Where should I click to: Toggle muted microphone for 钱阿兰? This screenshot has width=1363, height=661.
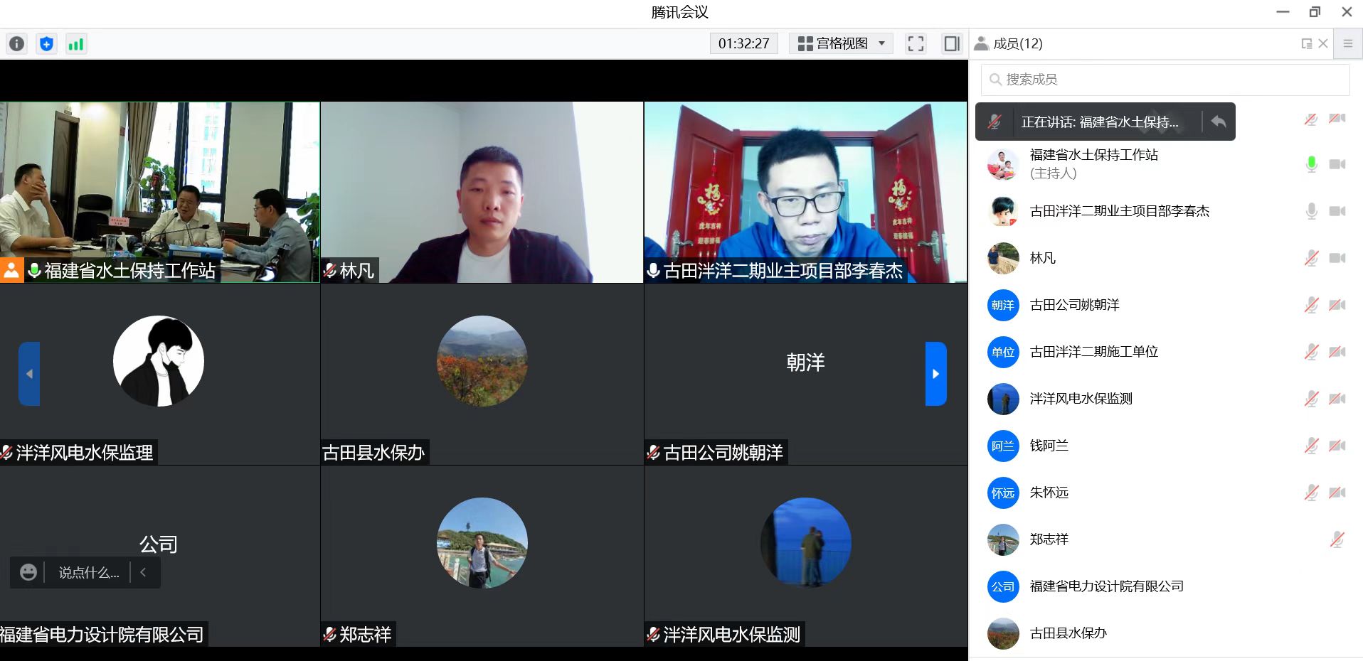[x=1311, y=446]
